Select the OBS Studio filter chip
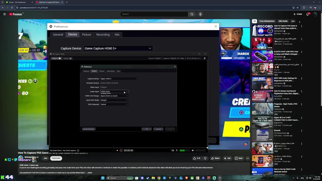The image size is (322, 181). click(x=283, y=21)
